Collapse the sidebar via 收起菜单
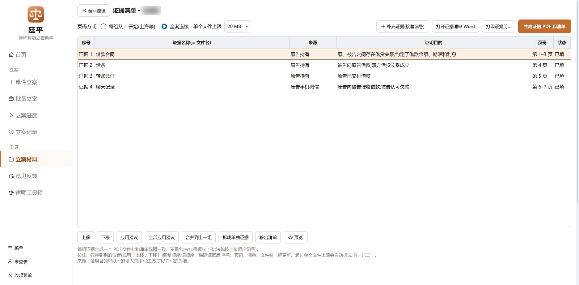The width and height of the screenshot is (579, 285). [x=20, y=275]
